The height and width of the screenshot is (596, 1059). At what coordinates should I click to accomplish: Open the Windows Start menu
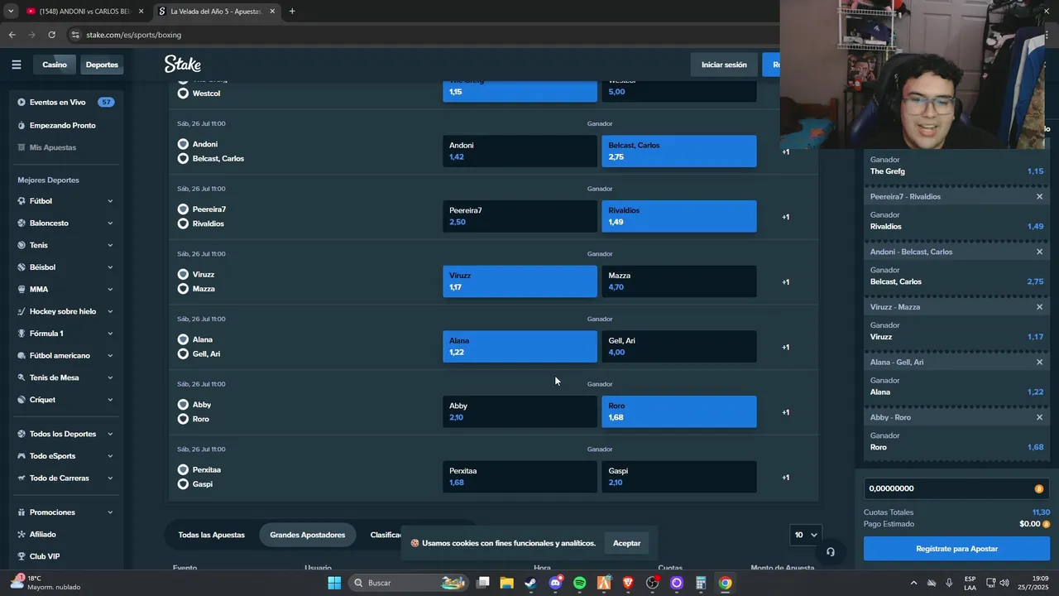334,583
